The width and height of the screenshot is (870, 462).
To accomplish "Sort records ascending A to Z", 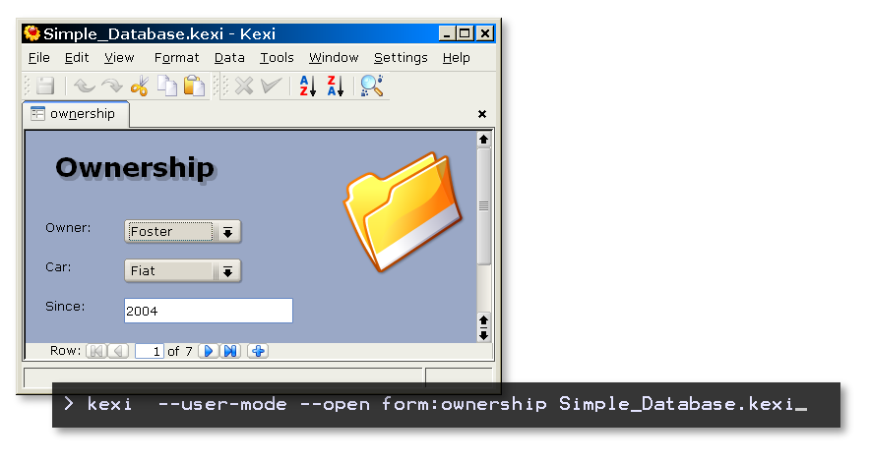I will (307, 87).
